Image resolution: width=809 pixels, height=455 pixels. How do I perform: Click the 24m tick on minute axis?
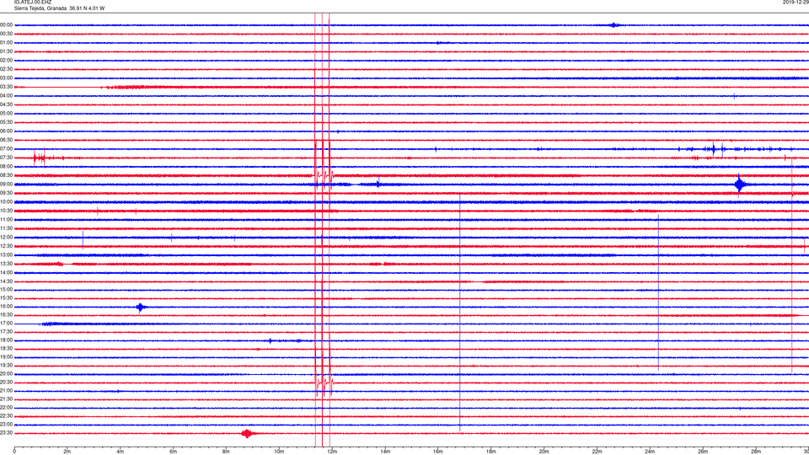click(x=650, y=452)
